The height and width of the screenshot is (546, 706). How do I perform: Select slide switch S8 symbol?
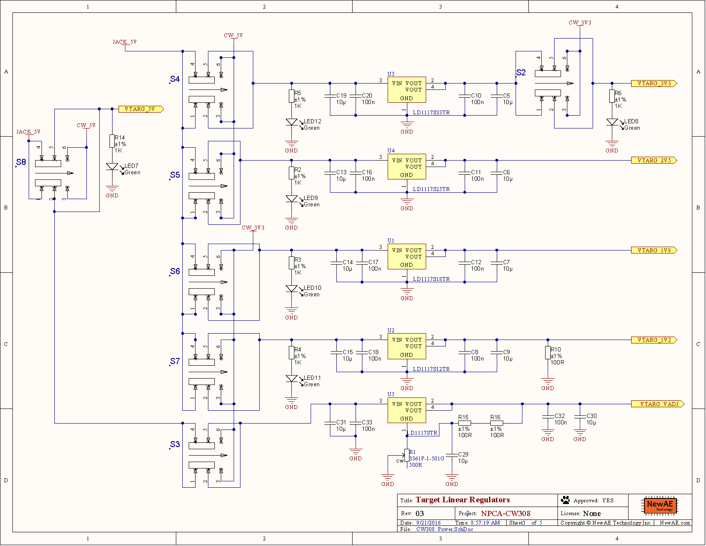(54, 173)
